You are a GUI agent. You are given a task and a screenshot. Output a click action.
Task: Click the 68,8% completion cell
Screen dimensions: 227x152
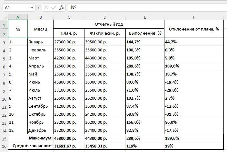145,114
